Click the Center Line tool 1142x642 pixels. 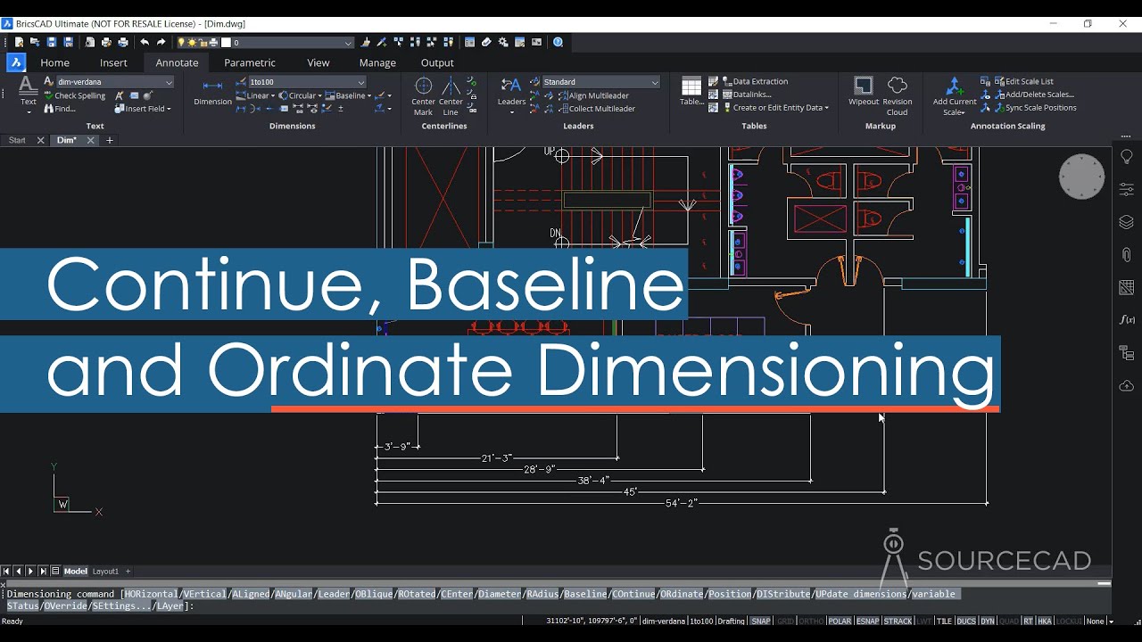451,92
